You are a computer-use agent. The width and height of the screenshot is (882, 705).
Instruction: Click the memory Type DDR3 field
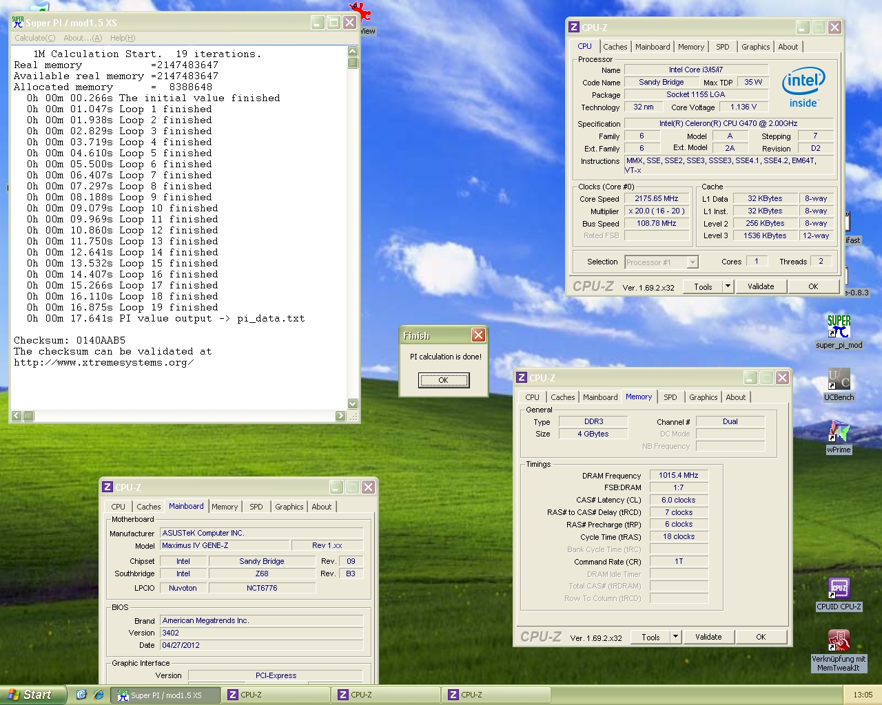593,421
